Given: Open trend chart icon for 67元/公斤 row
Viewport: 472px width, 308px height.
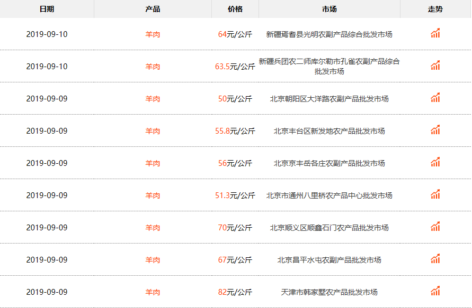Looking at the screenshot, I should (x=435, y=258).
